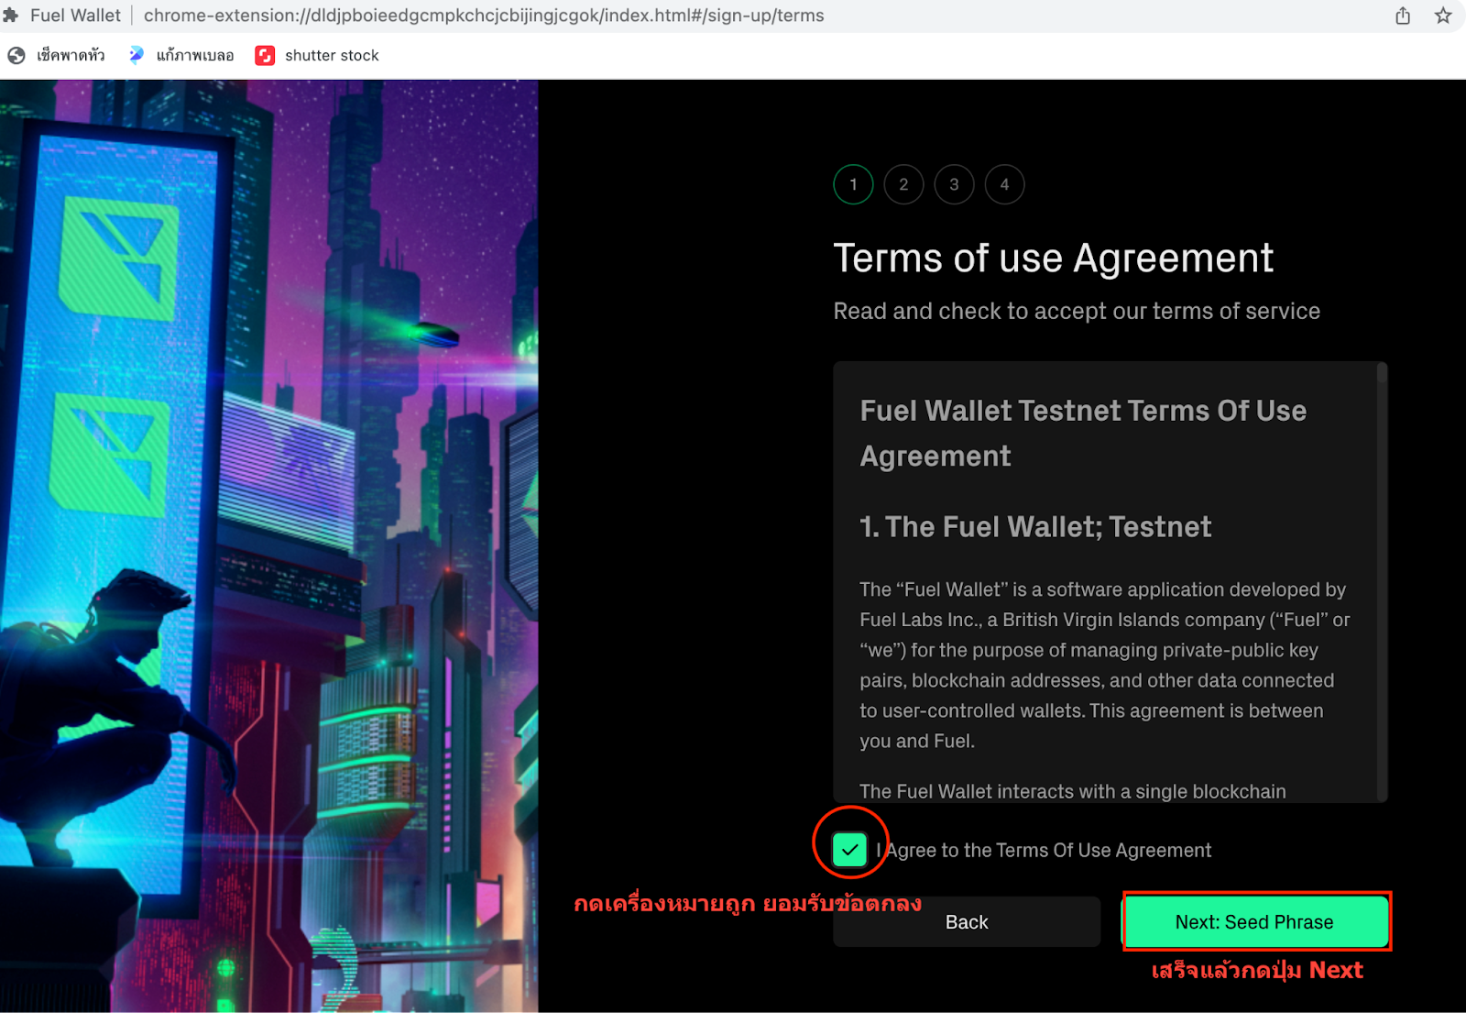Open the แก้ภาพเบลอ bookmark icon
The image size is (1466, 1013).
tap(137, 55)
